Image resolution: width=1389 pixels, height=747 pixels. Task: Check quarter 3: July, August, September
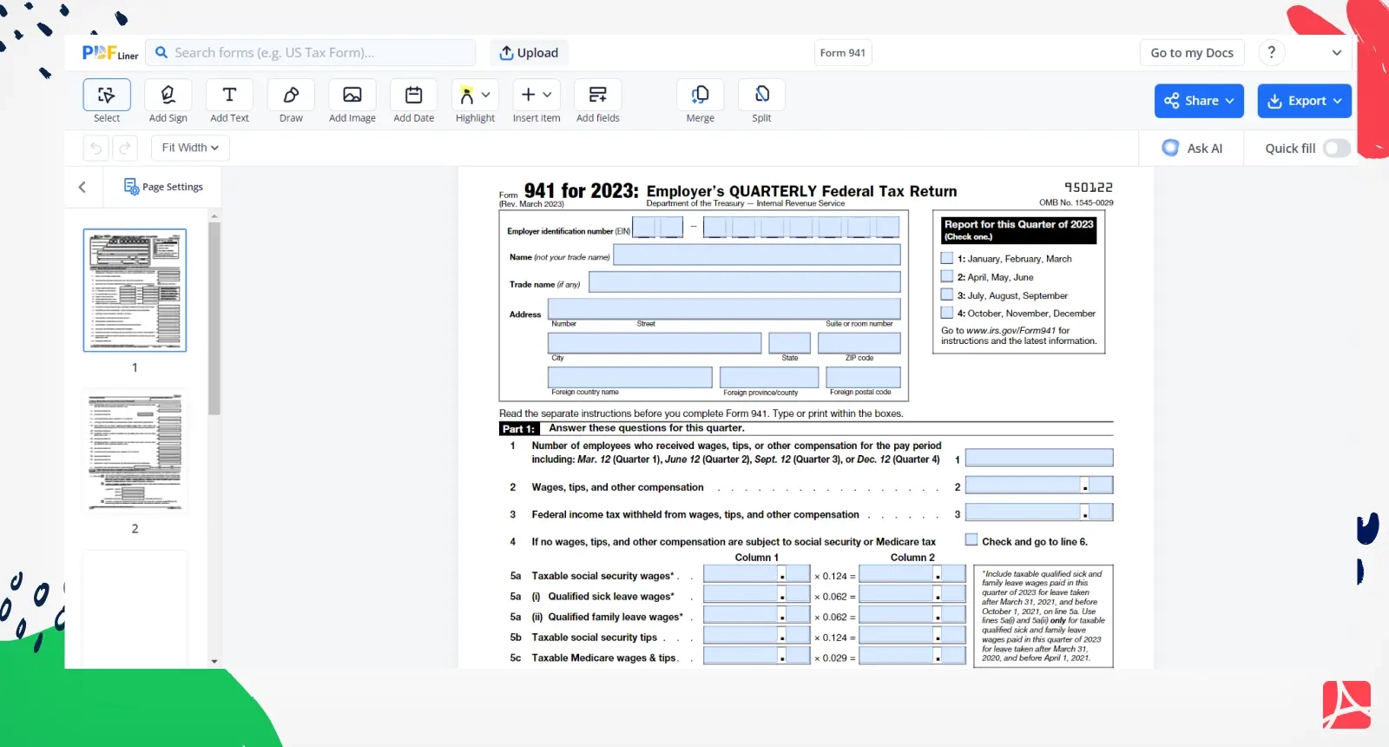click(947, 294)
